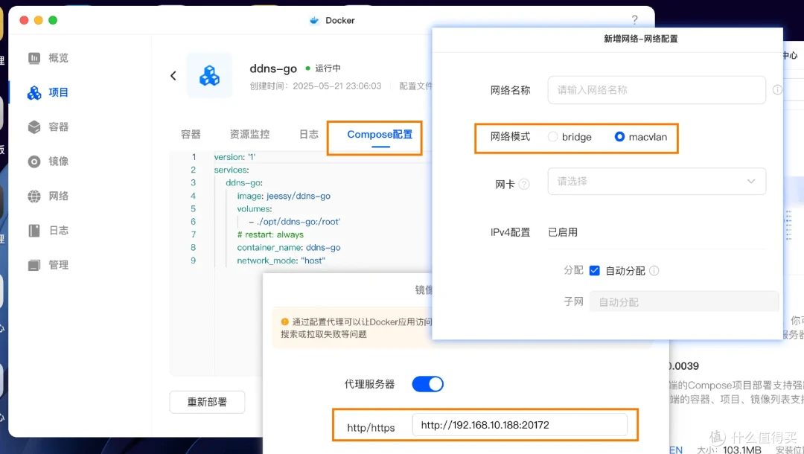Click the 镜像 label in sidebar
Viewport: 804px width, 454px height.
point(59,162)
